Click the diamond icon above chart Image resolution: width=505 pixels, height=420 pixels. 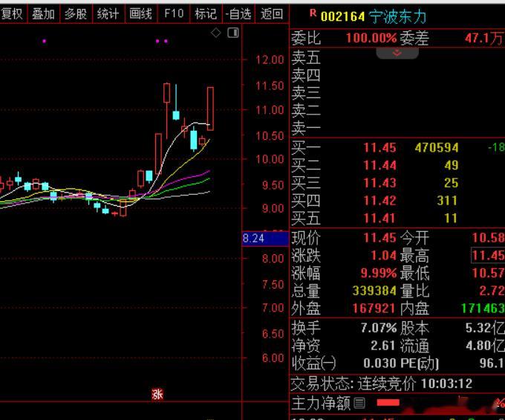pos(216,33)
